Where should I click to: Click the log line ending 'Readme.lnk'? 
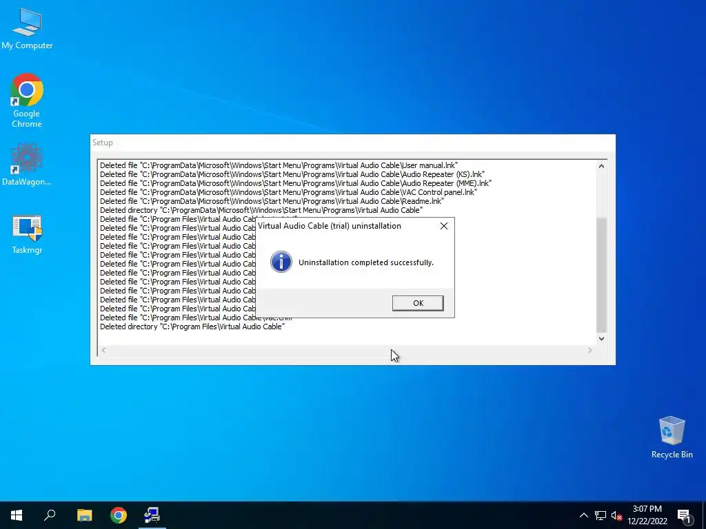click(272, 202)
